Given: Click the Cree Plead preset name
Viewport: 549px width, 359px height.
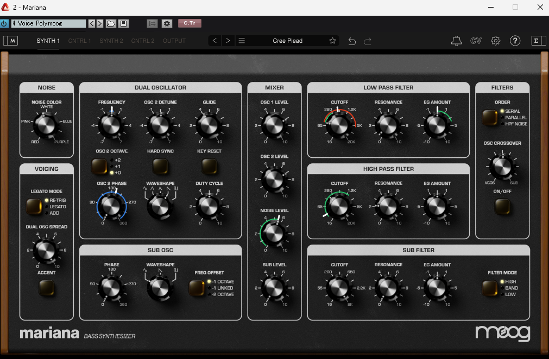Looking at the screenshot, I should 287,41.
